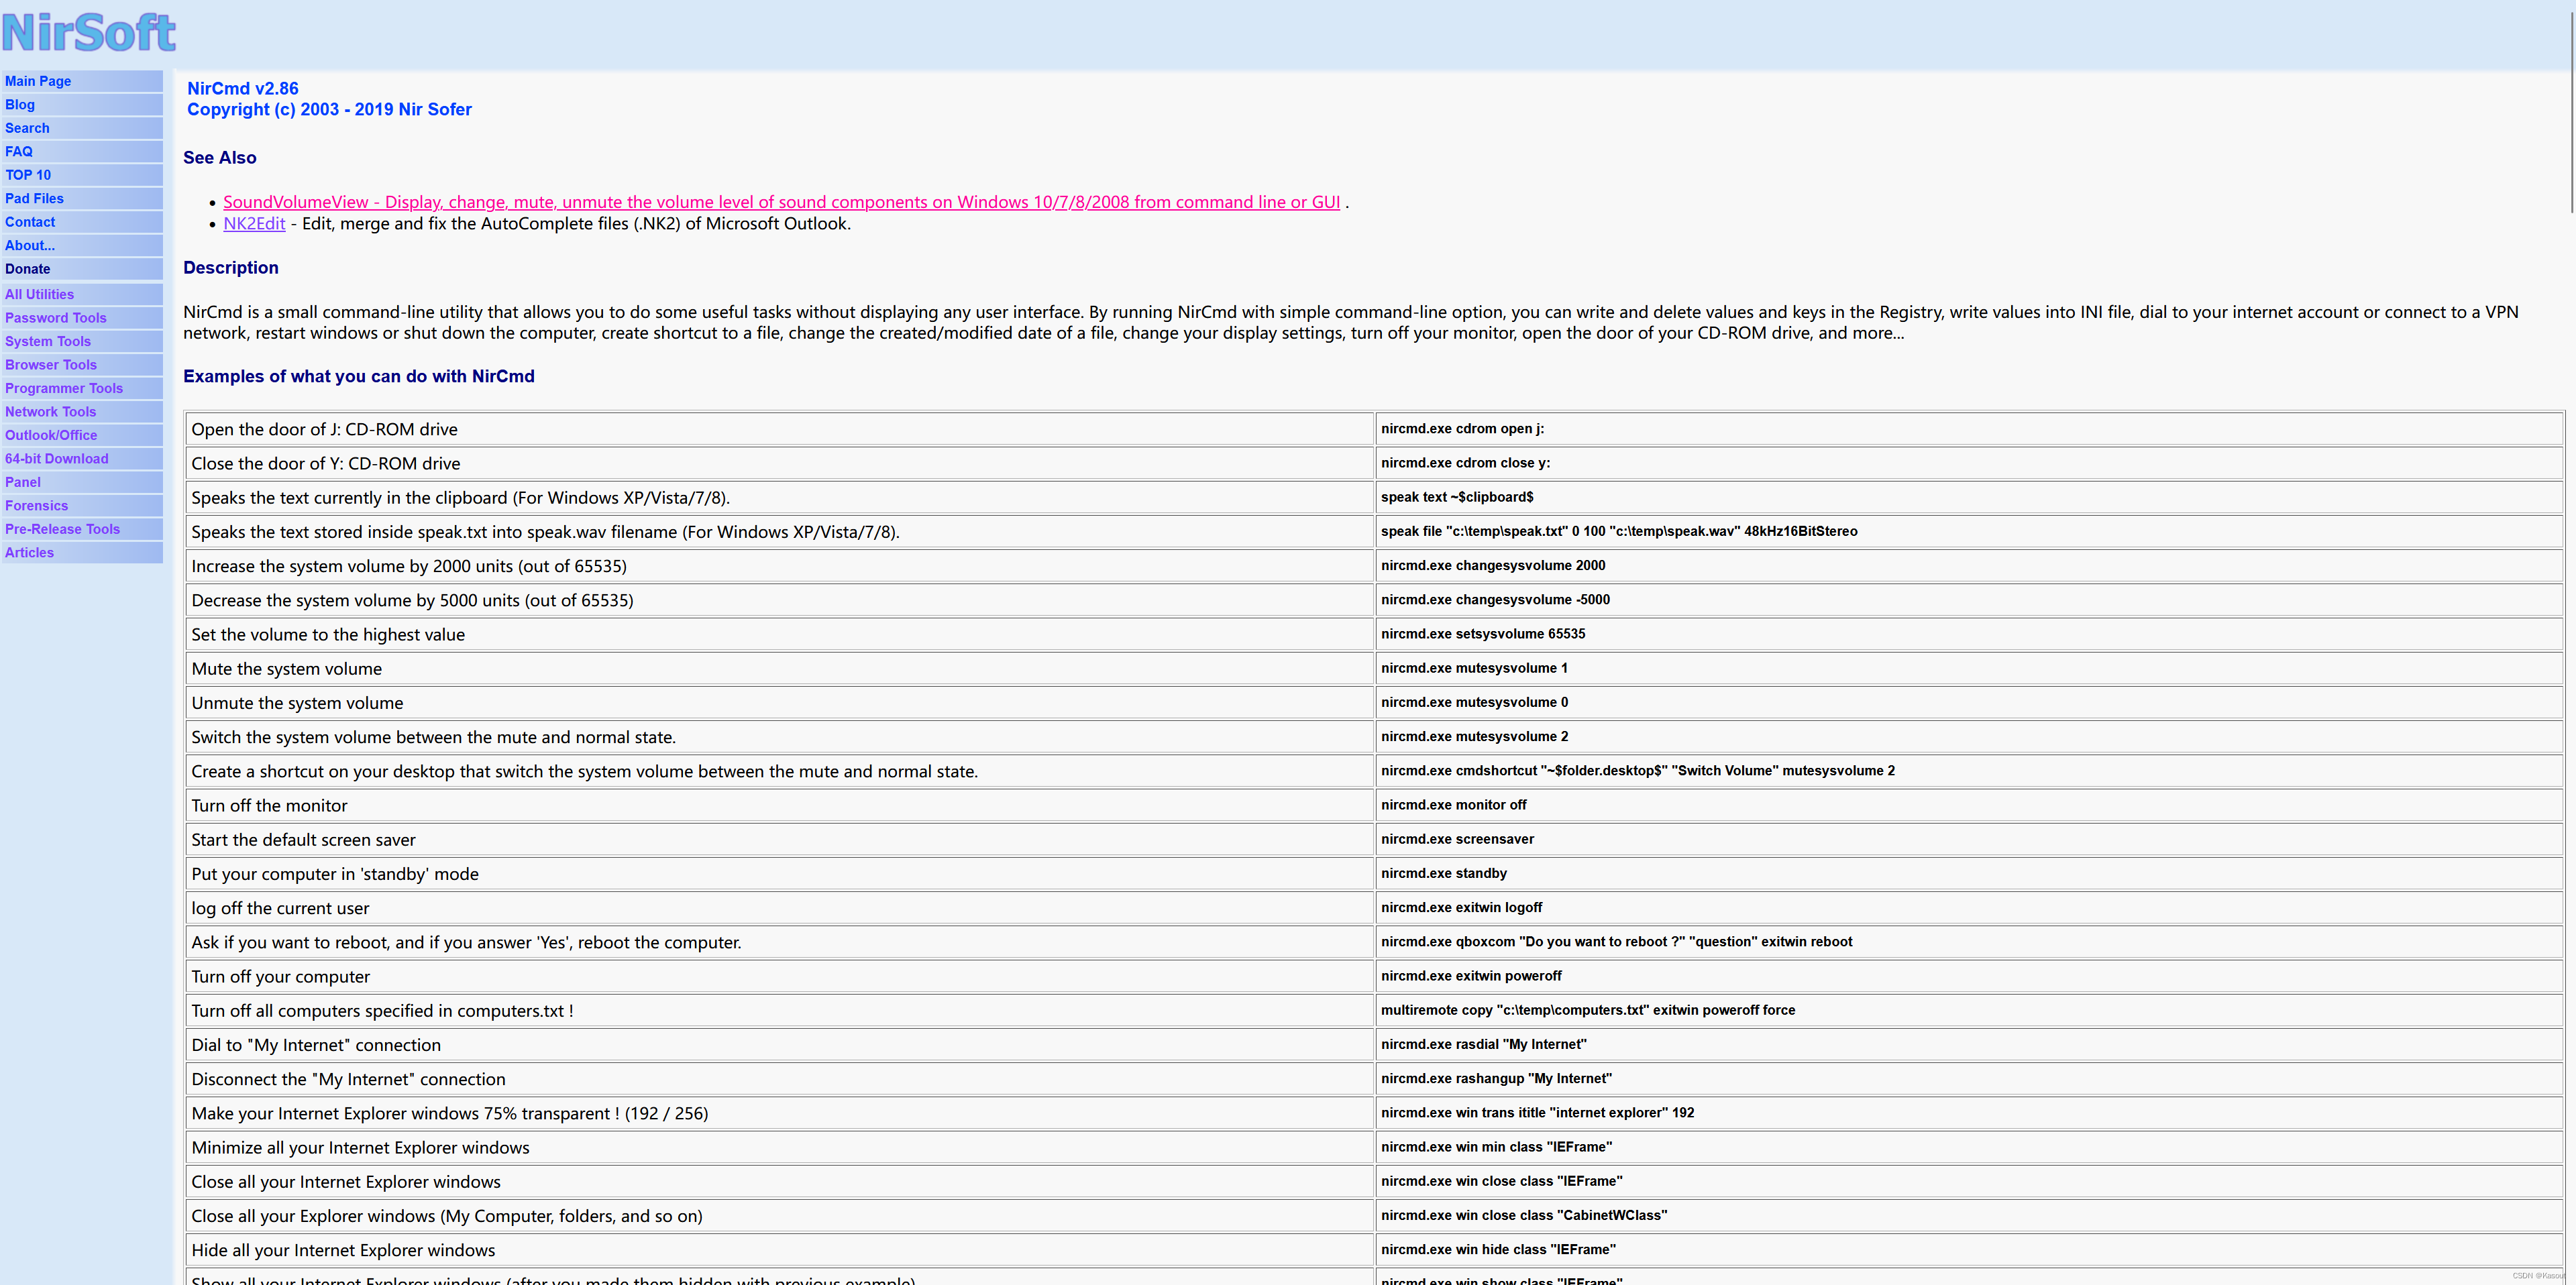
Task: Open Pre-Release Tools section
Action: [62, 529]
